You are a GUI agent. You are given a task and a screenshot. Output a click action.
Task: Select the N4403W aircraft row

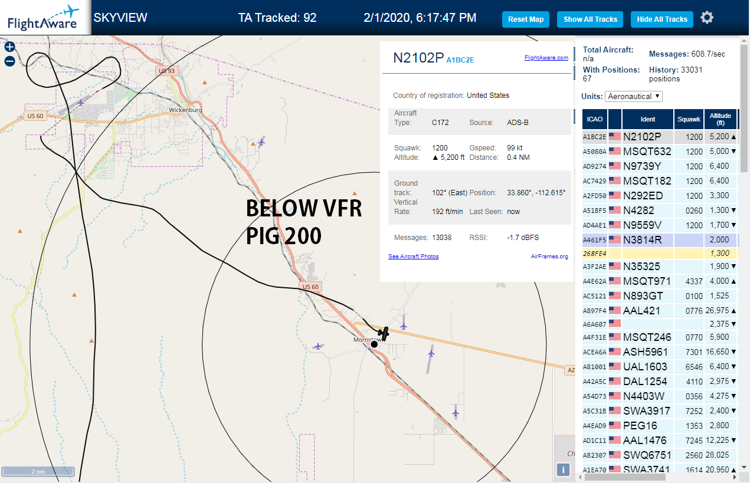[660, 396]
